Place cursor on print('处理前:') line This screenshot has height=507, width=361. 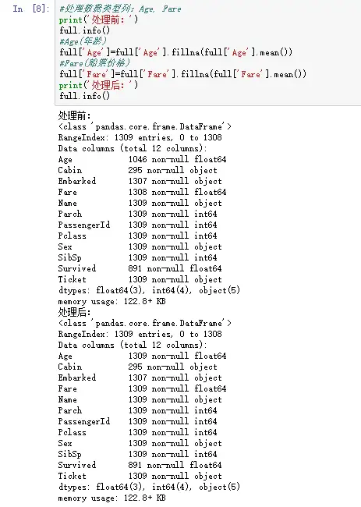[x=98, y=19]
